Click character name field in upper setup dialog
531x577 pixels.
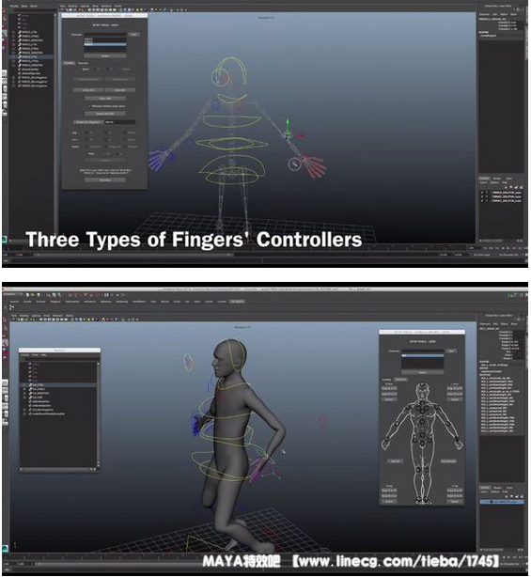pos(105,34)
